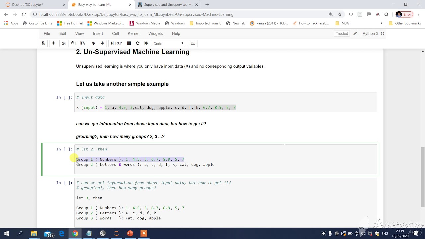This screenshot has height=239, width=425.
Task: Save notebook with the floppy disk icon
Action: [x=43, y=43]
